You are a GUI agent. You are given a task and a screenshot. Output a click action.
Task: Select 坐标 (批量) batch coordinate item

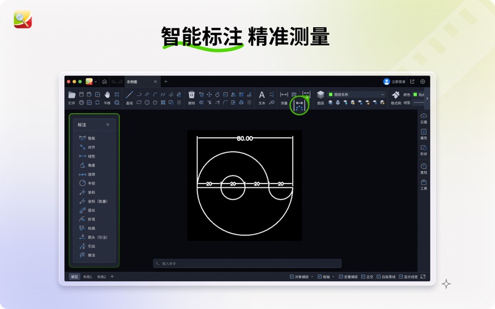(x=93, y=201)
